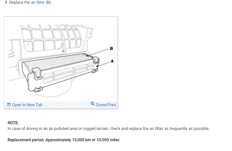Click callout label B in the diagram

coord(112,49)
